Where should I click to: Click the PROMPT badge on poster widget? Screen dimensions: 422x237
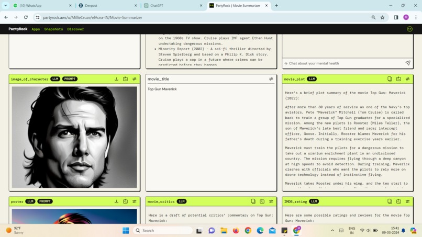coord(45,201)
